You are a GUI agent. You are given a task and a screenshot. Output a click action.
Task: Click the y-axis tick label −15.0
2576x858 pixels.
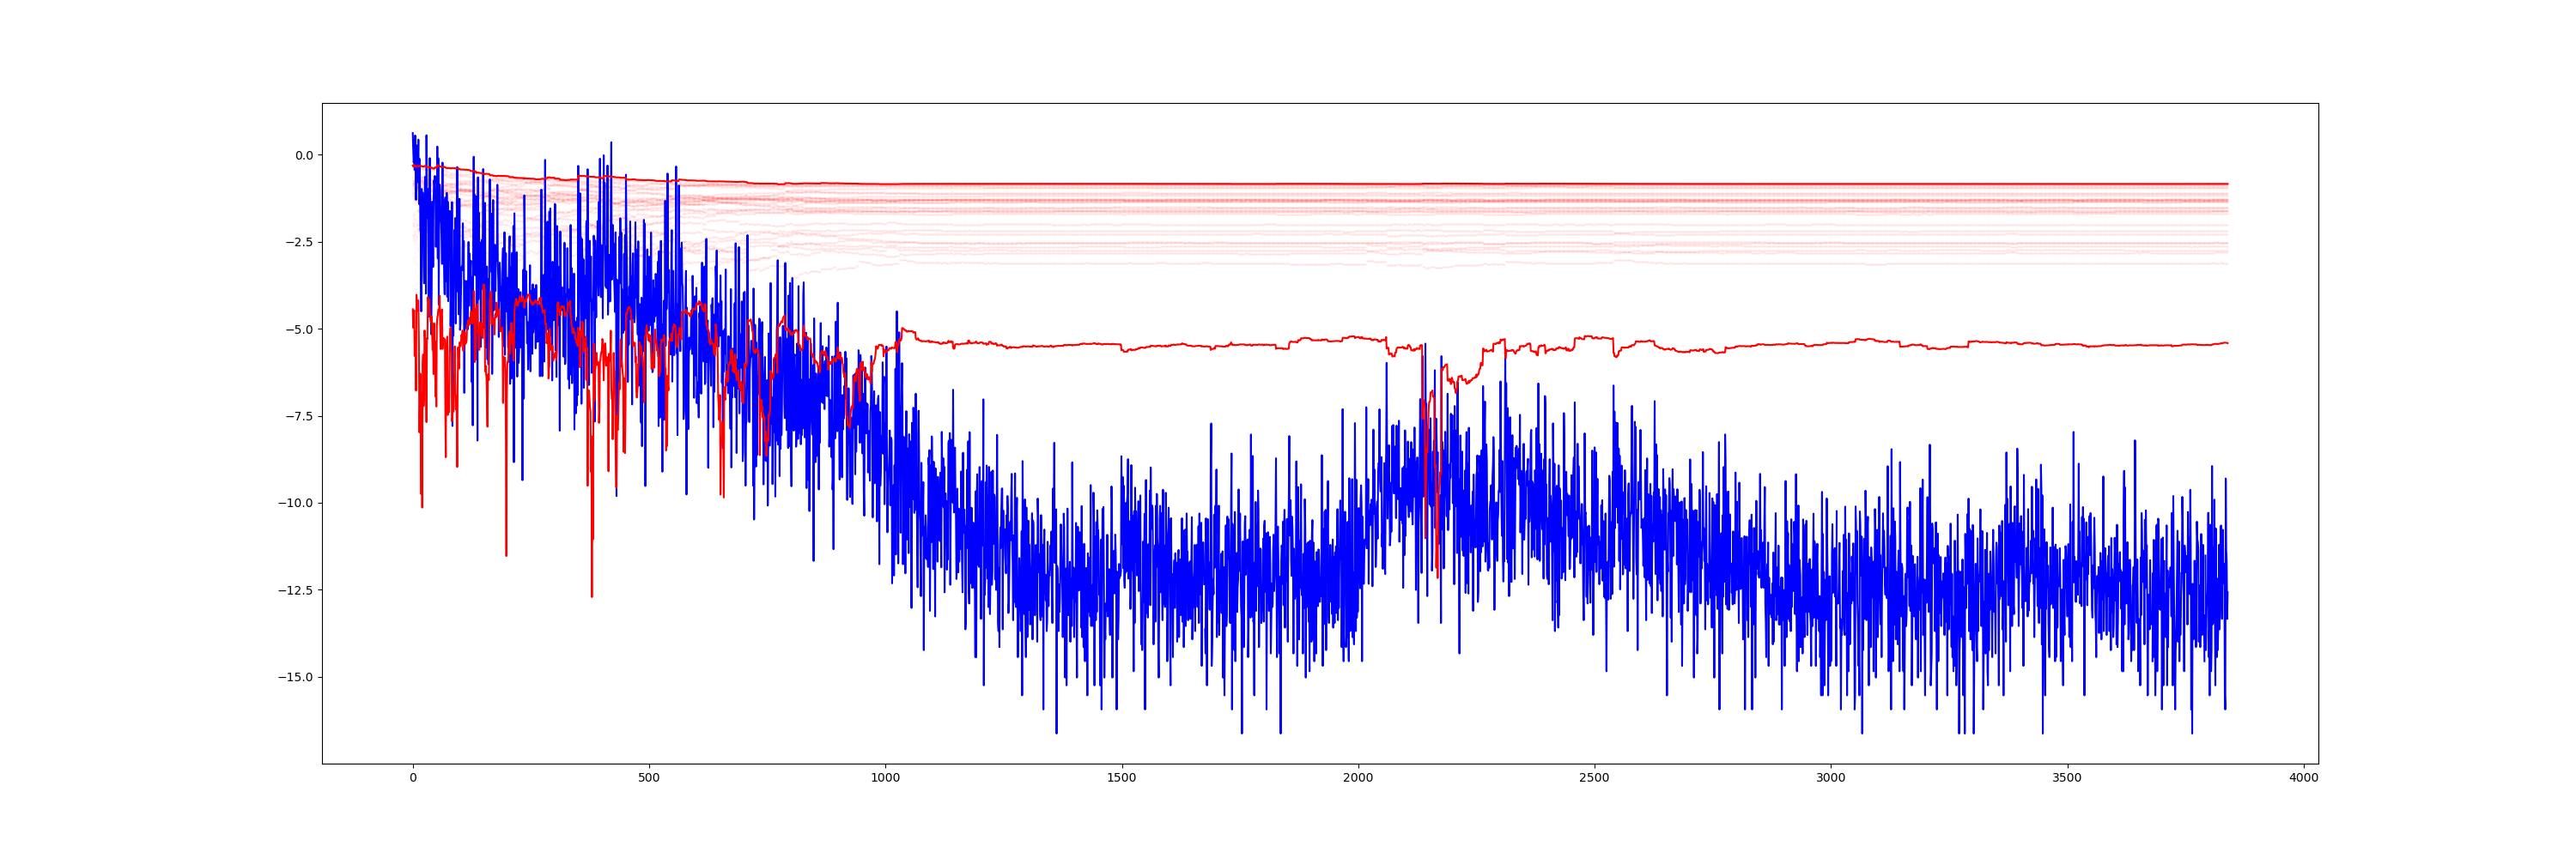click(296, 677)
